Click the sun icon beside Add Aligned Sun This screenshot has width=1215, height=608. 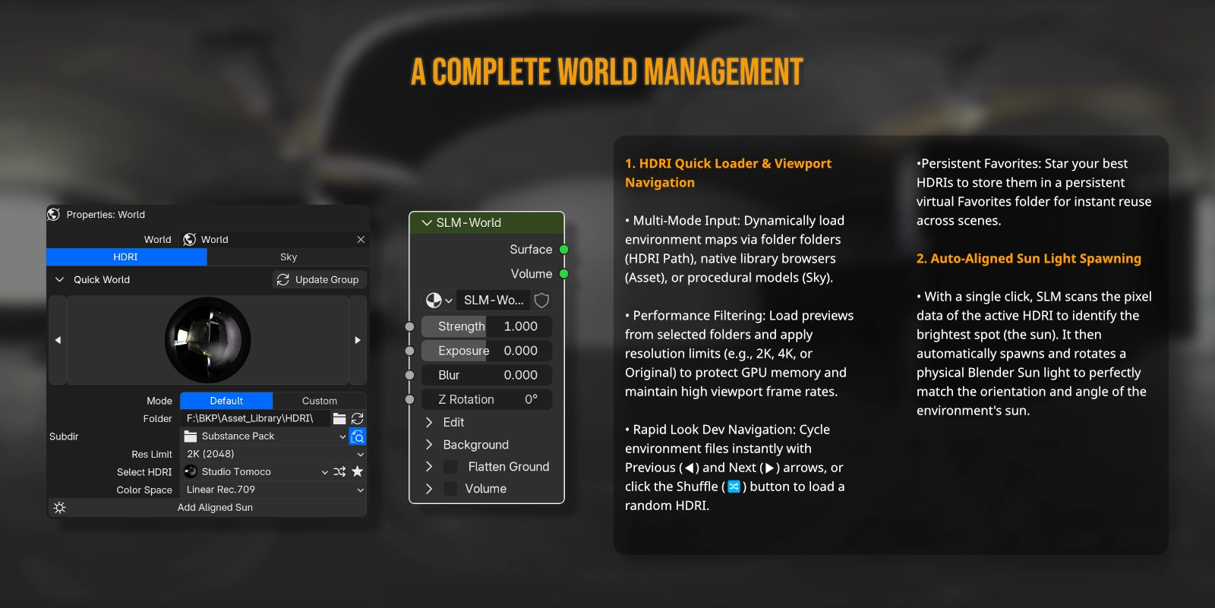(60, 507)
